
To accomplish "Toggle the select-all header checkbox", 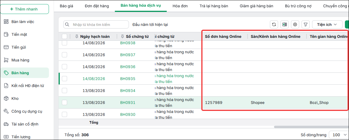I will tap(64, 36).
